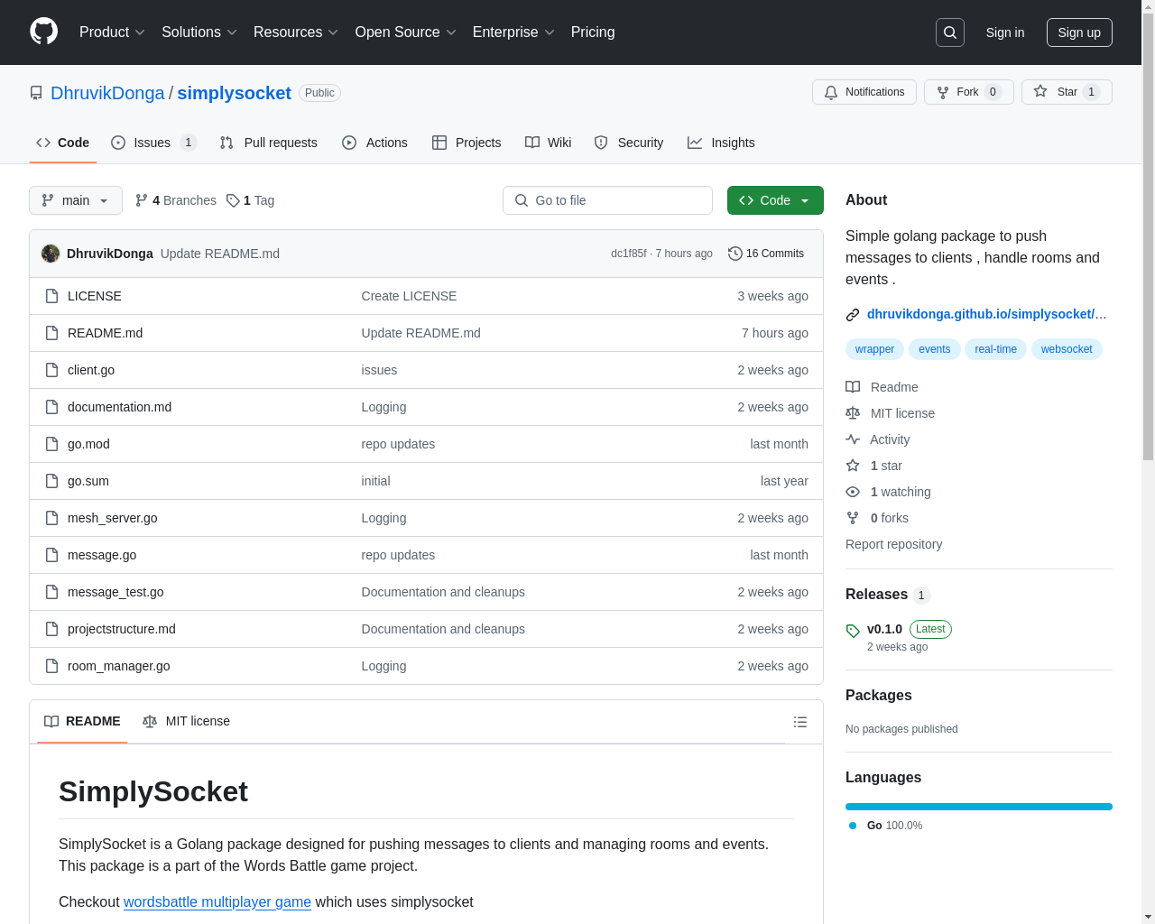Open the main branch selector dropdown
1155x924 pixels.
76,200
